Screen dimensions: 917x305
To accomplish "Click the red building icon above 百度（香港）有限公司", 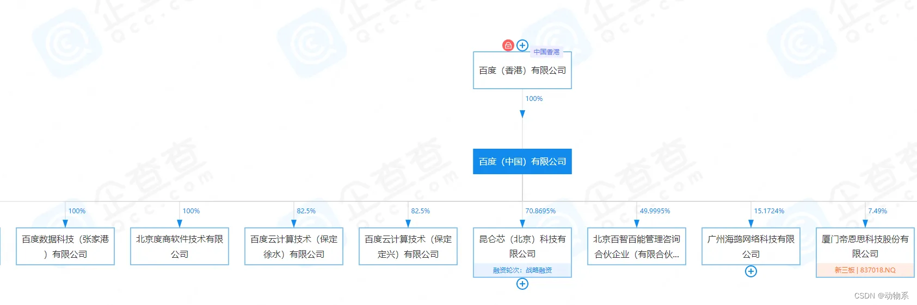I will point(508,46).
